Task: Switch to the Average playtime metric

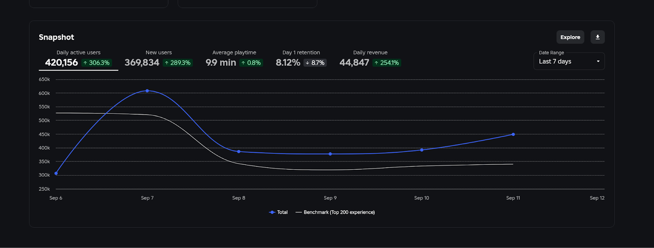Action: (234, 58)
